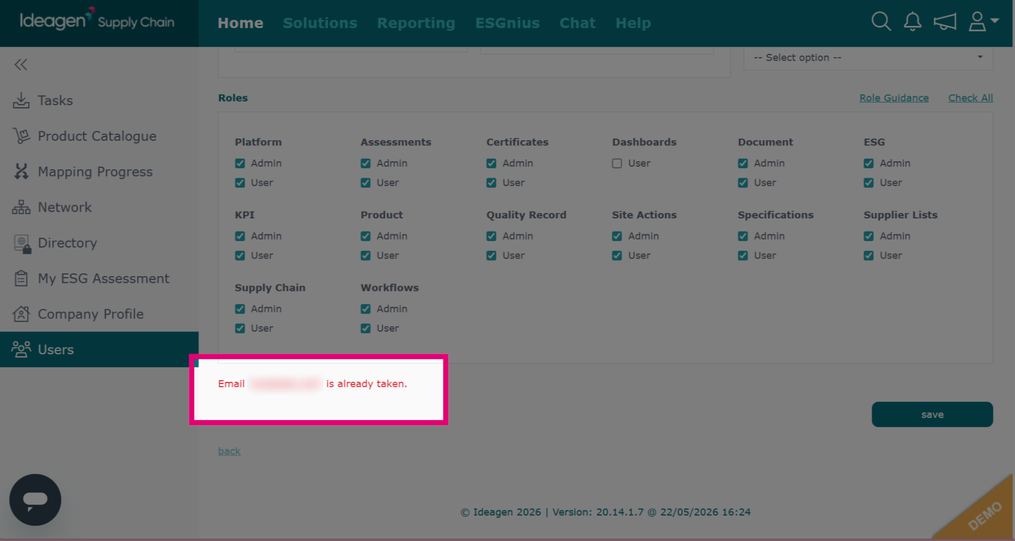Toggle Specifications User checkbox
Viewport: 1015px width, 541px height.
743,256
